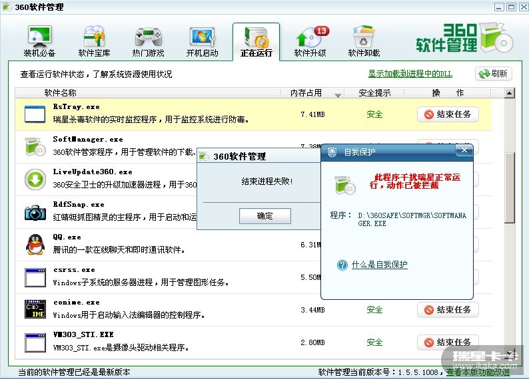Click conime.exe IME console icon

coord(35,309)
